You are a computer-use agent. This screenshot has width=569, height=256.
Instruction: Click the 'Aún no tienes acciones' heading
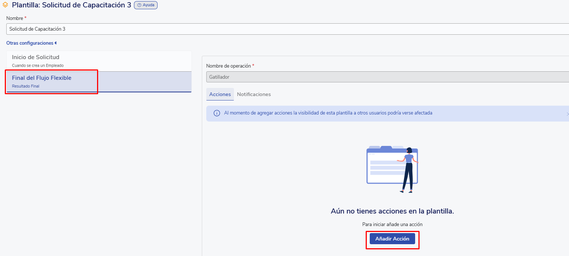click(x=392, y=211)
